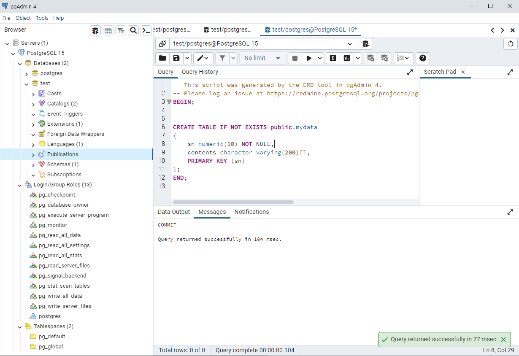Click the Save File disk icon
The width and height of the screenshot is (519, 356).
[x=176, y=58]
